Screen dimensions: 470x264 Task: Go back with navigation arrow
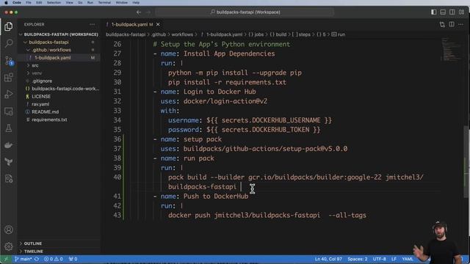tap(139, 12)
